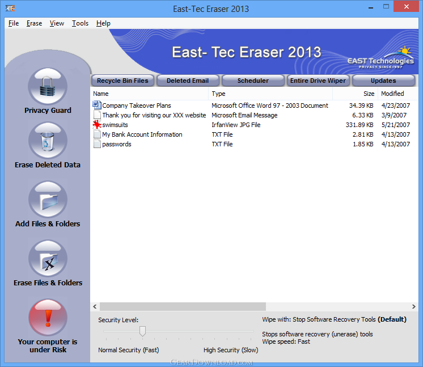Click the 331.89 KB size value
423x367 pixels.
pyautogui.click(x=359, y=125)
